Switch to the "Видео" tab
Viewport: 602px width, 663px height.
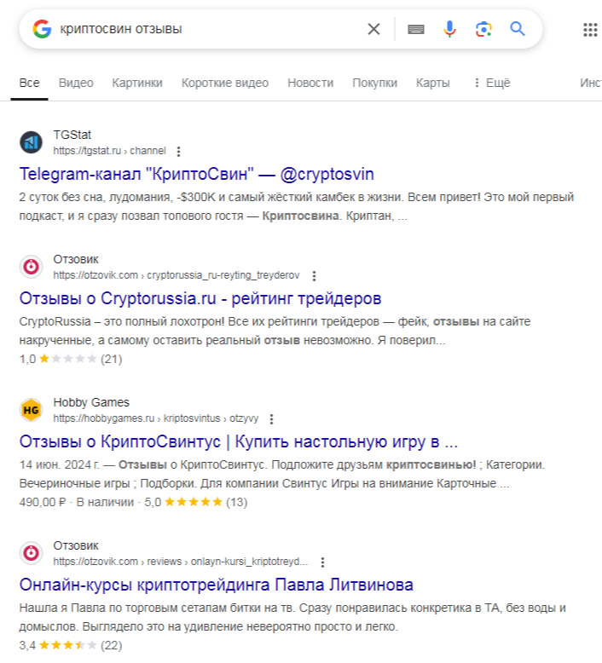76,83
